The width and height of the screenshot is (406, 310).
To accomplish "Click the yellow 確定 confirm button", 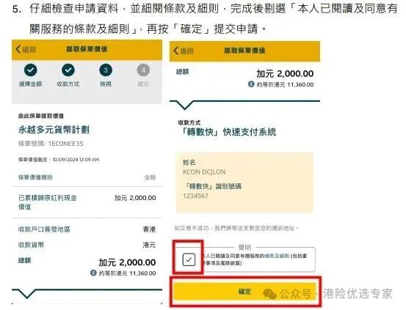I will point(244,292).
